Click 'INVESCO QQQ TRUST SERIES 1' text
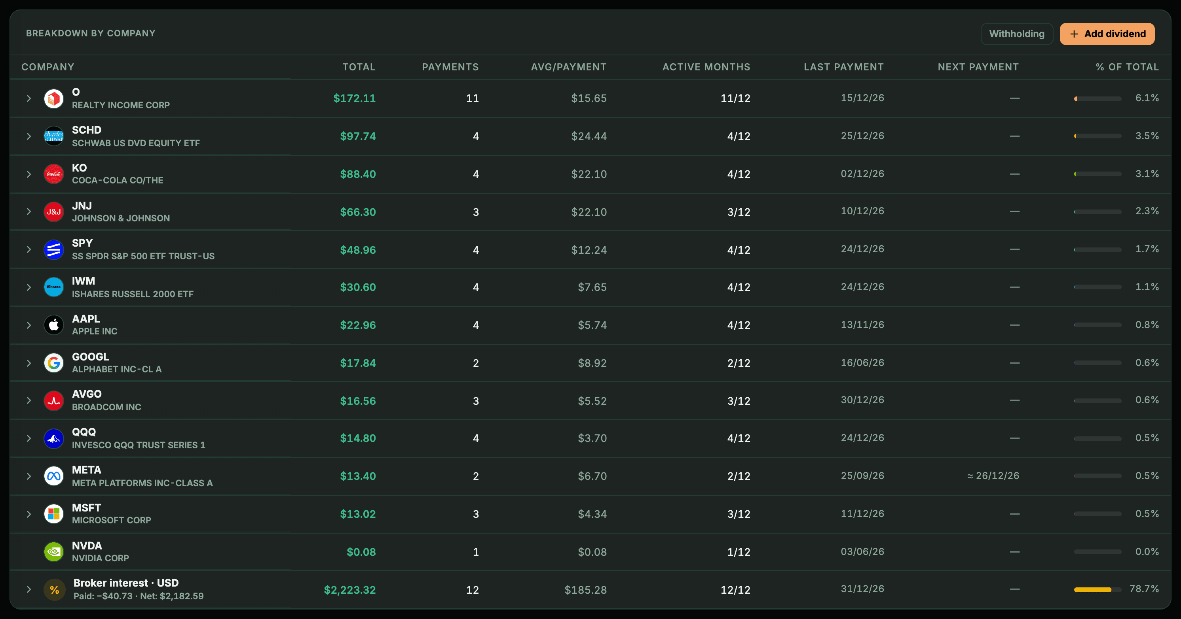The image size is (1181, 619). click(139, 445)
